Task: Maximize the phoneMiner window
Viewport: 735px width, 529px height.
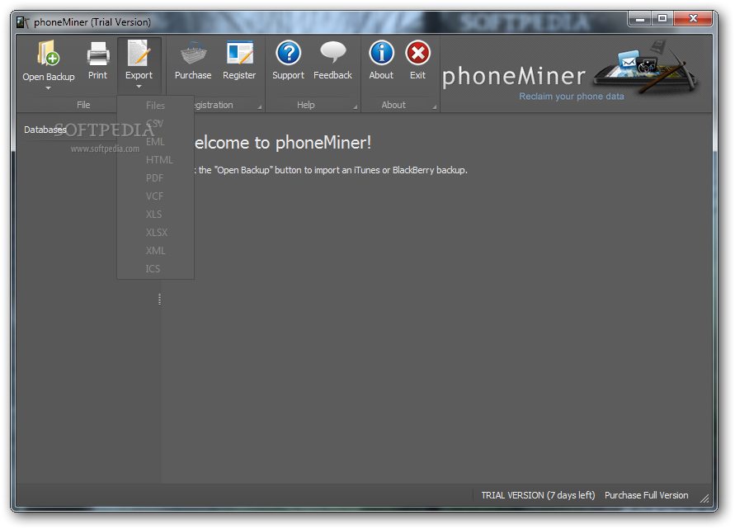Action: pos(662,19)
